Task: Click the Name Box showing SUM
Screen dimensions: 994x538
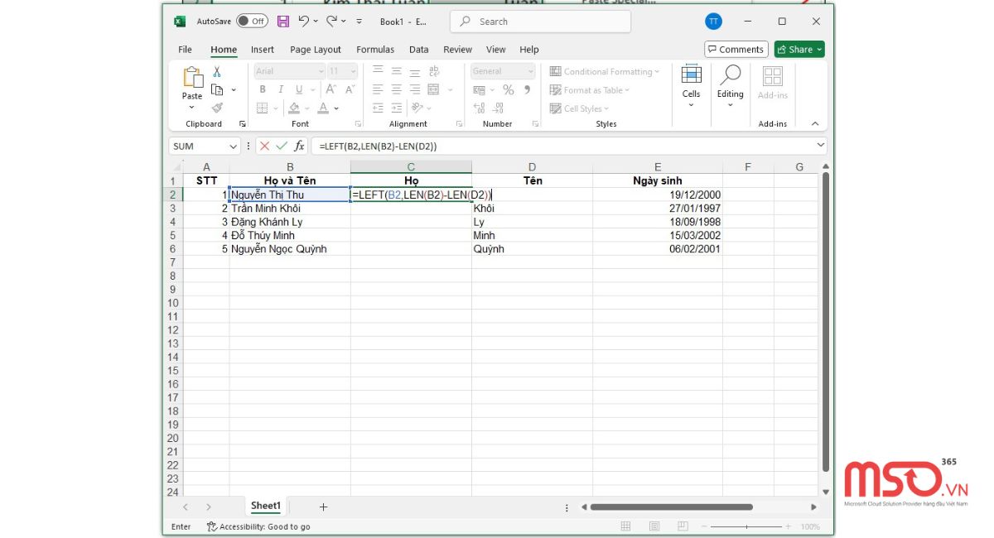Action: [205, 146]
